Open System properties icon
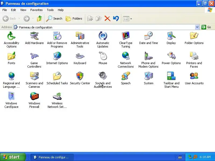This screenshot has width=215, height=161. pos(149,78)
